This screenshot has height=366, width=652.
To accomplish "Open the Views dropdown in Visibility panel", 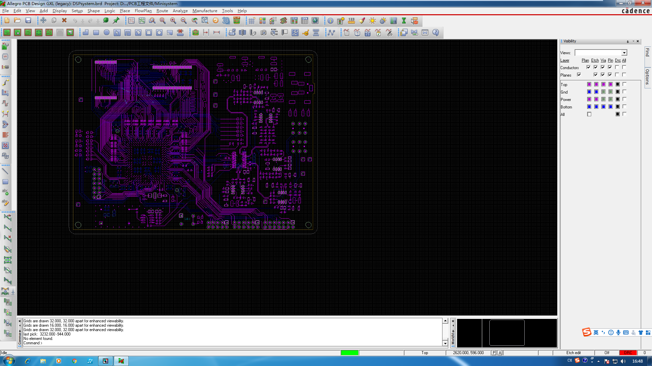I will coord(624,53).
